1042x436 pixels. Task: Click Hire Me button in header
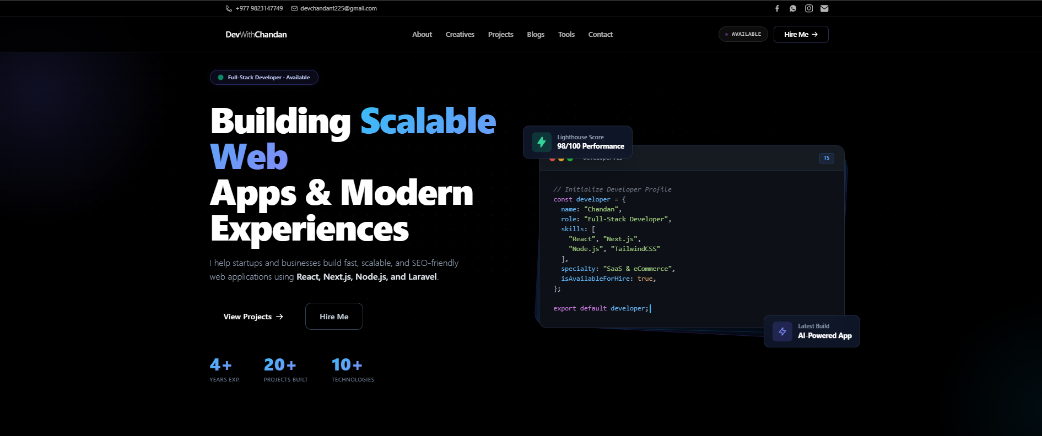[801, 34]
